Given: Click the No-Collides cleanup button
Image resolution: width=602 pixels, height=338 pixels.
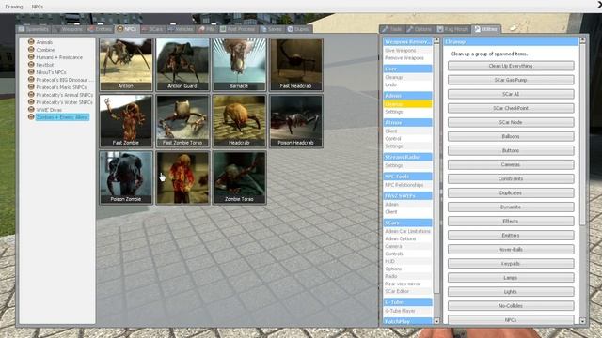Looking at the screenshot, I should (x=511, y=306).
